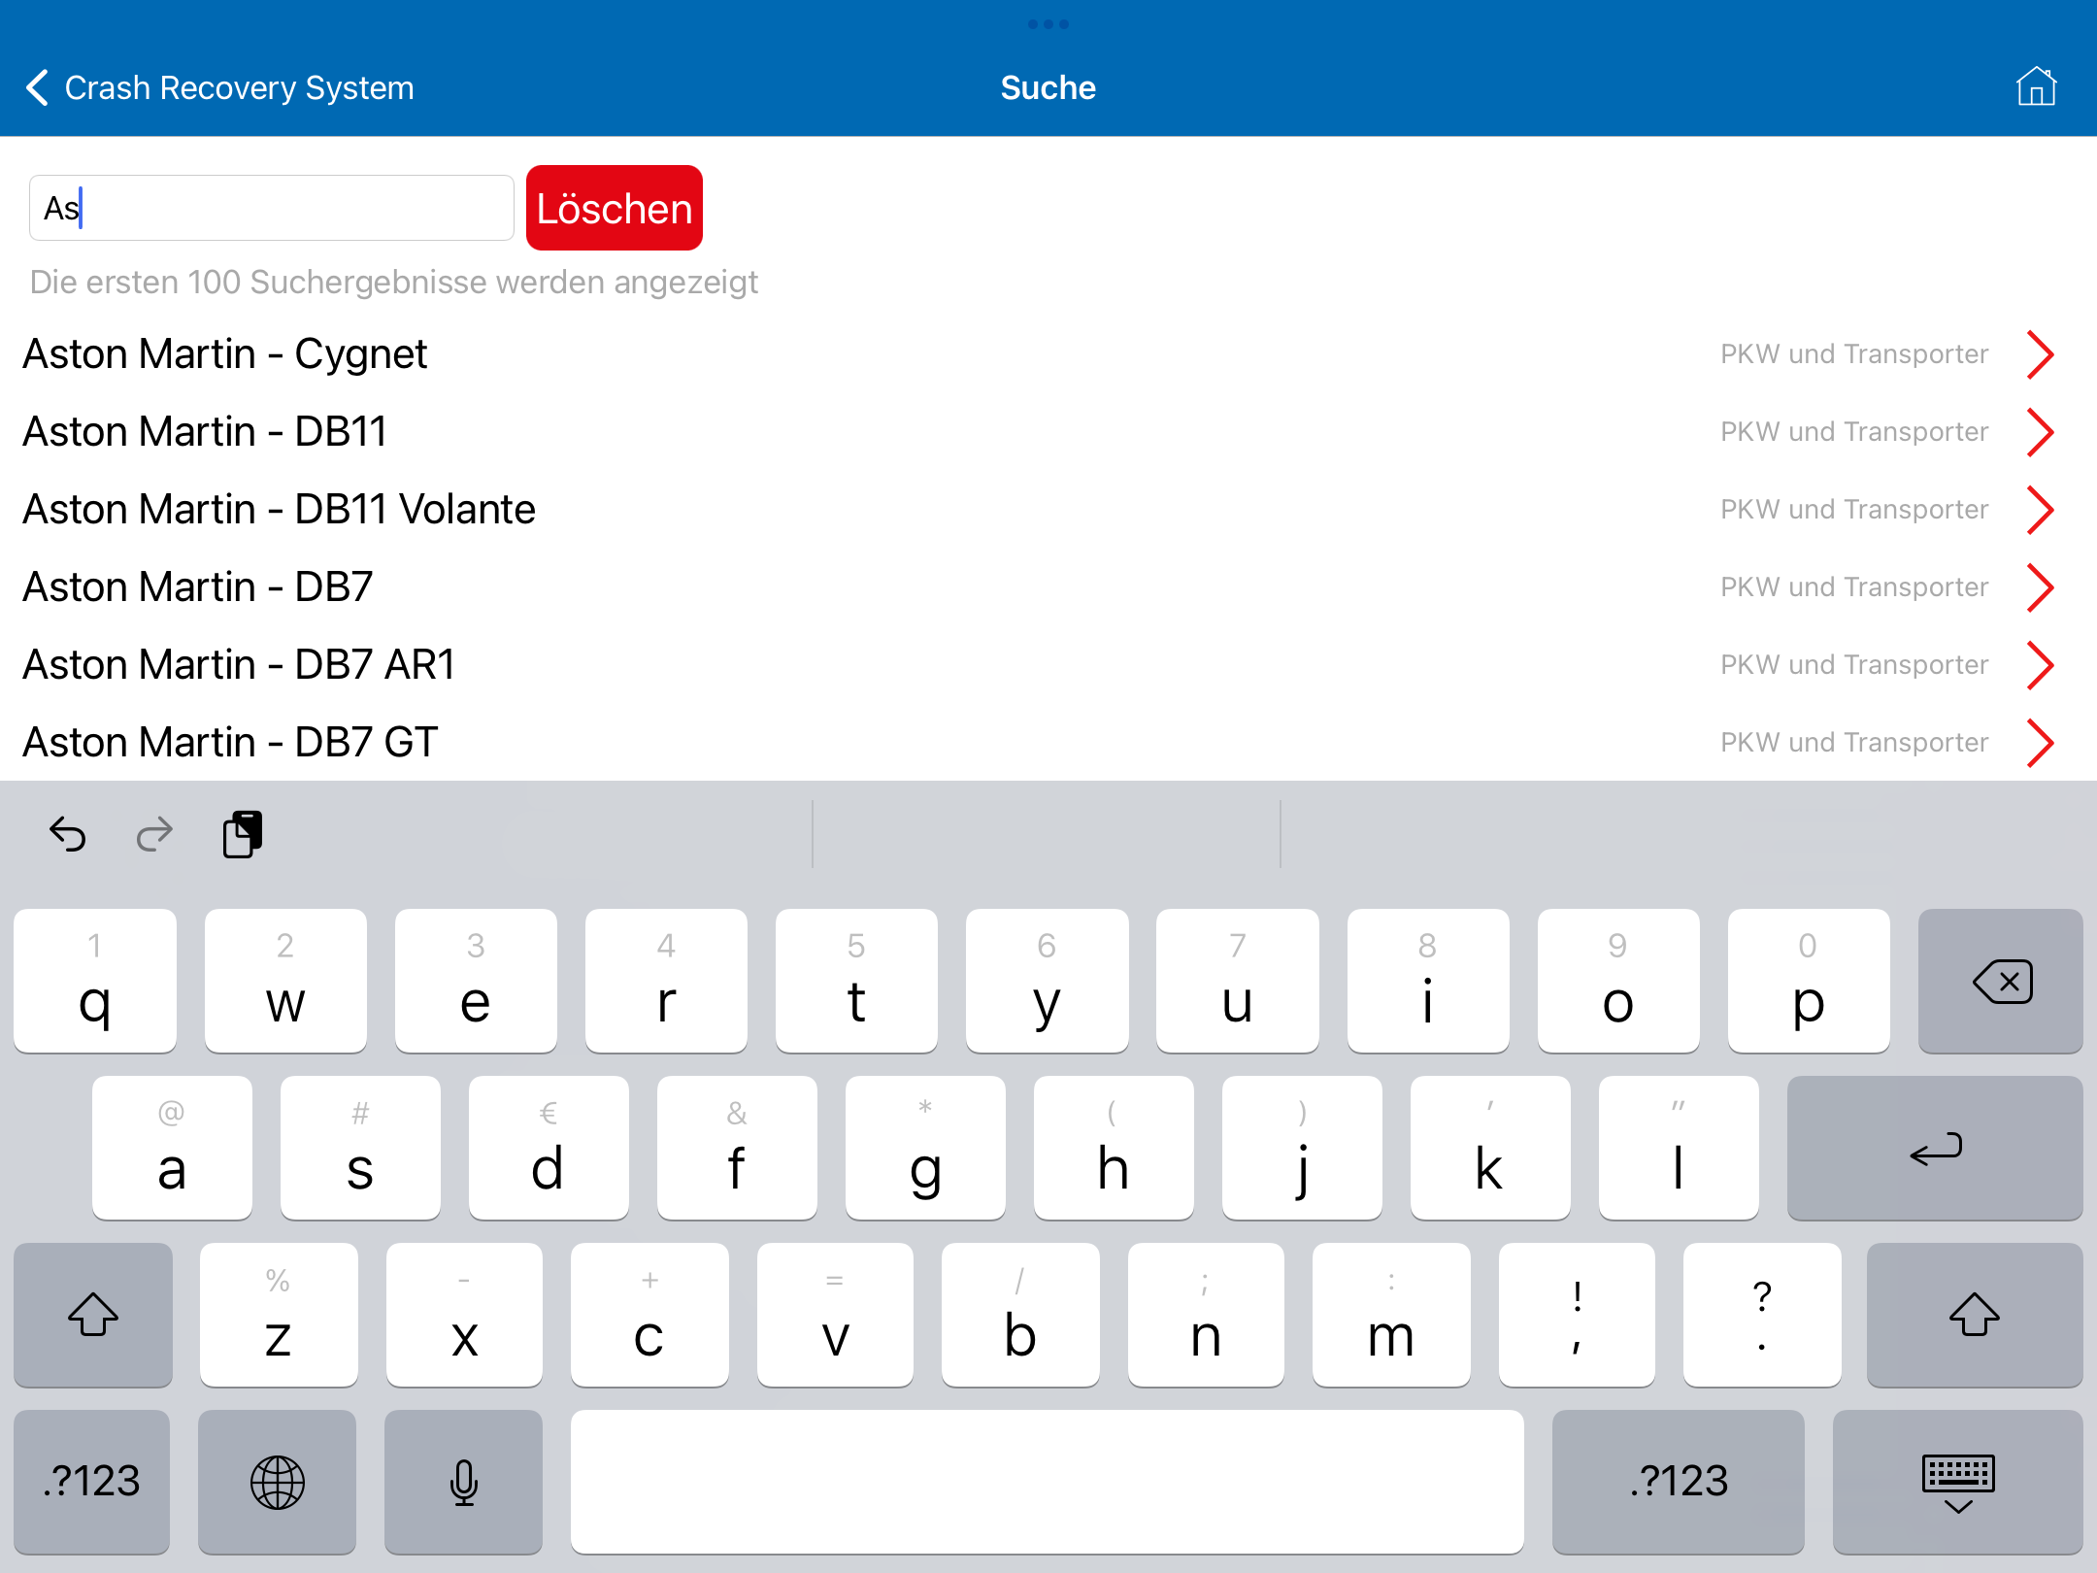Tap the backspace delete key

tap(2000, 981)
